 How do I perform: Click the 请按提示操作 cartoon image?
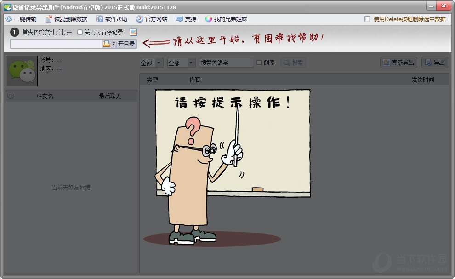point(227,168)
